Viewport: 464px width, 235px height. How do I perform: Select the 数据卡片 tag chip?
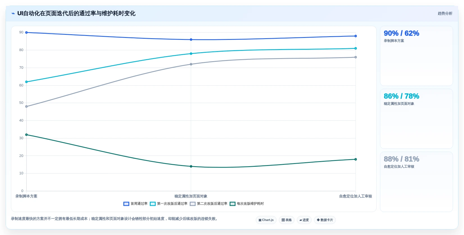point(325,220)
